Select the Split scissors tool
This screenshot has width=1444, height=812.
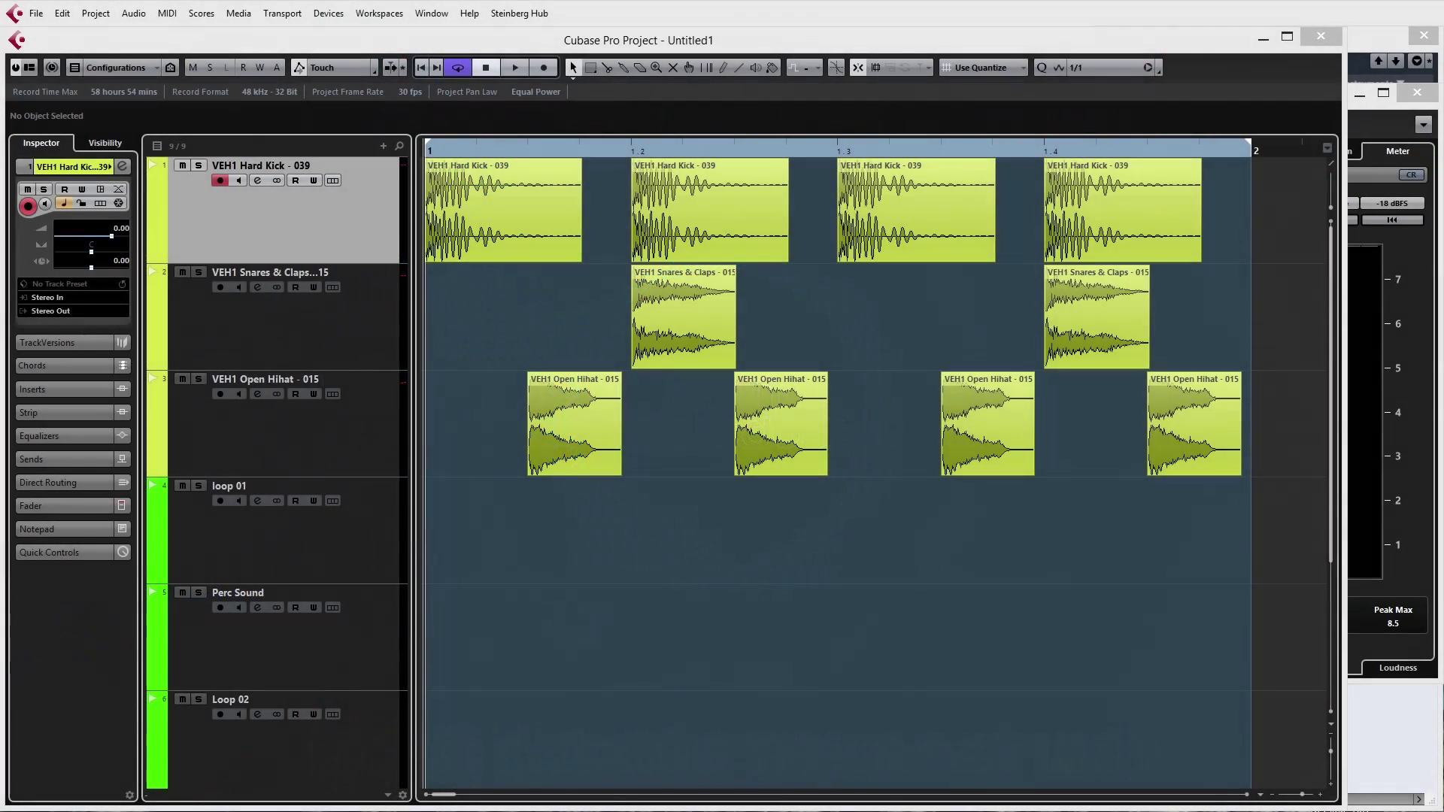coord(607,68)
